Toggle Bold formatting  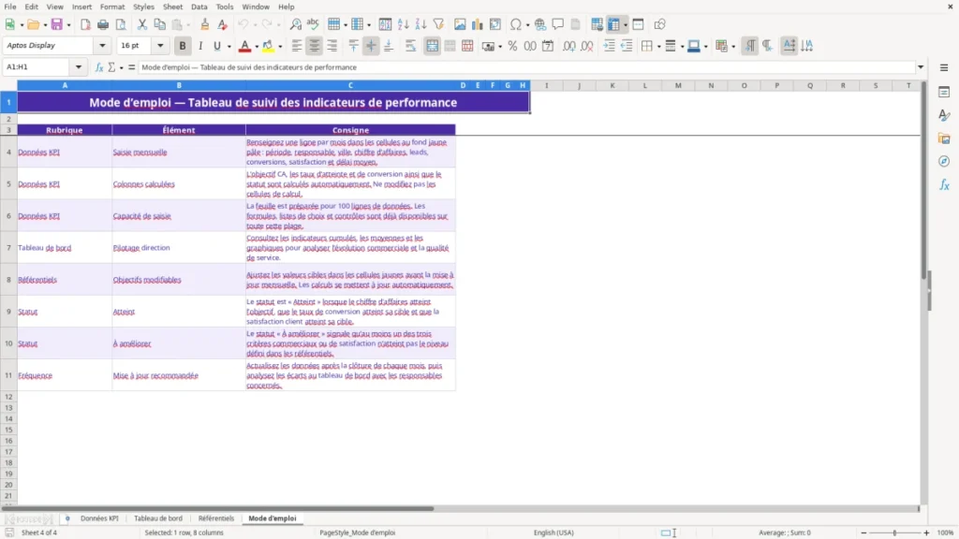pos(183,46)
